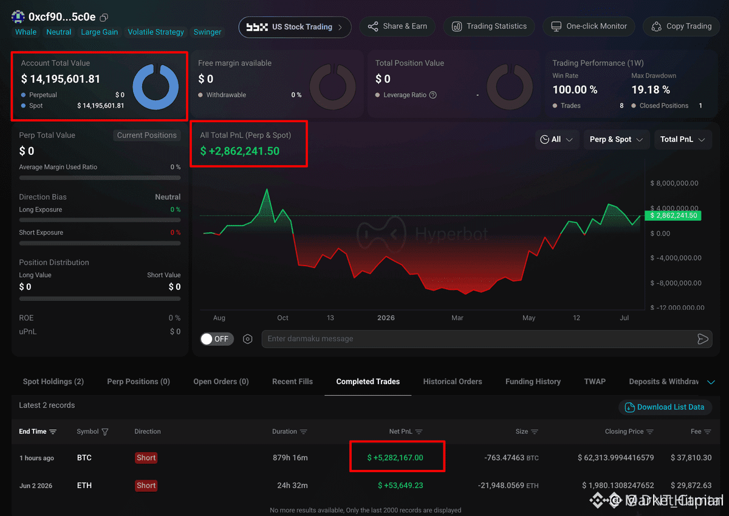729x516 pixels.
Task: Copy the wallet address 0xcf90...5c0e
Action: 104,18
